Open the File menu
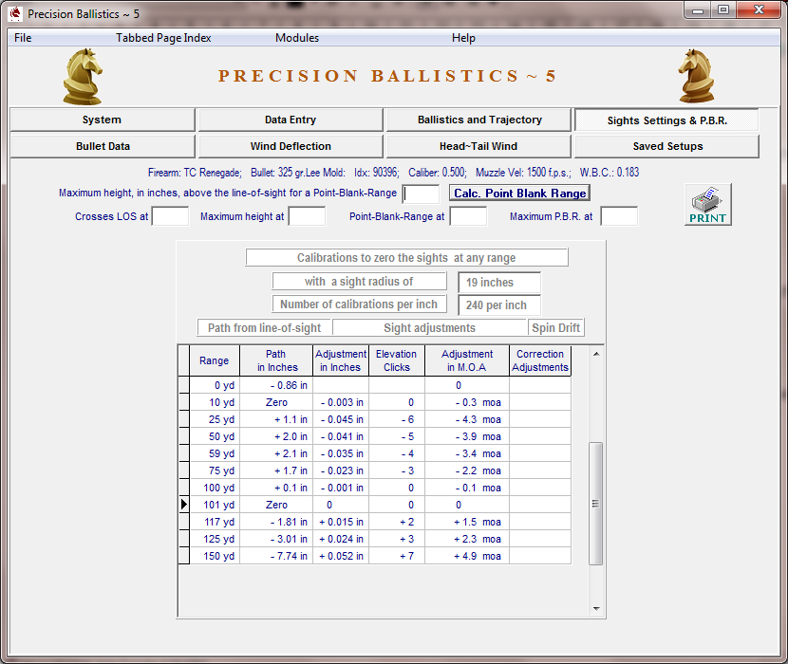This screenshot has height=664, width=788. (23, 38)
